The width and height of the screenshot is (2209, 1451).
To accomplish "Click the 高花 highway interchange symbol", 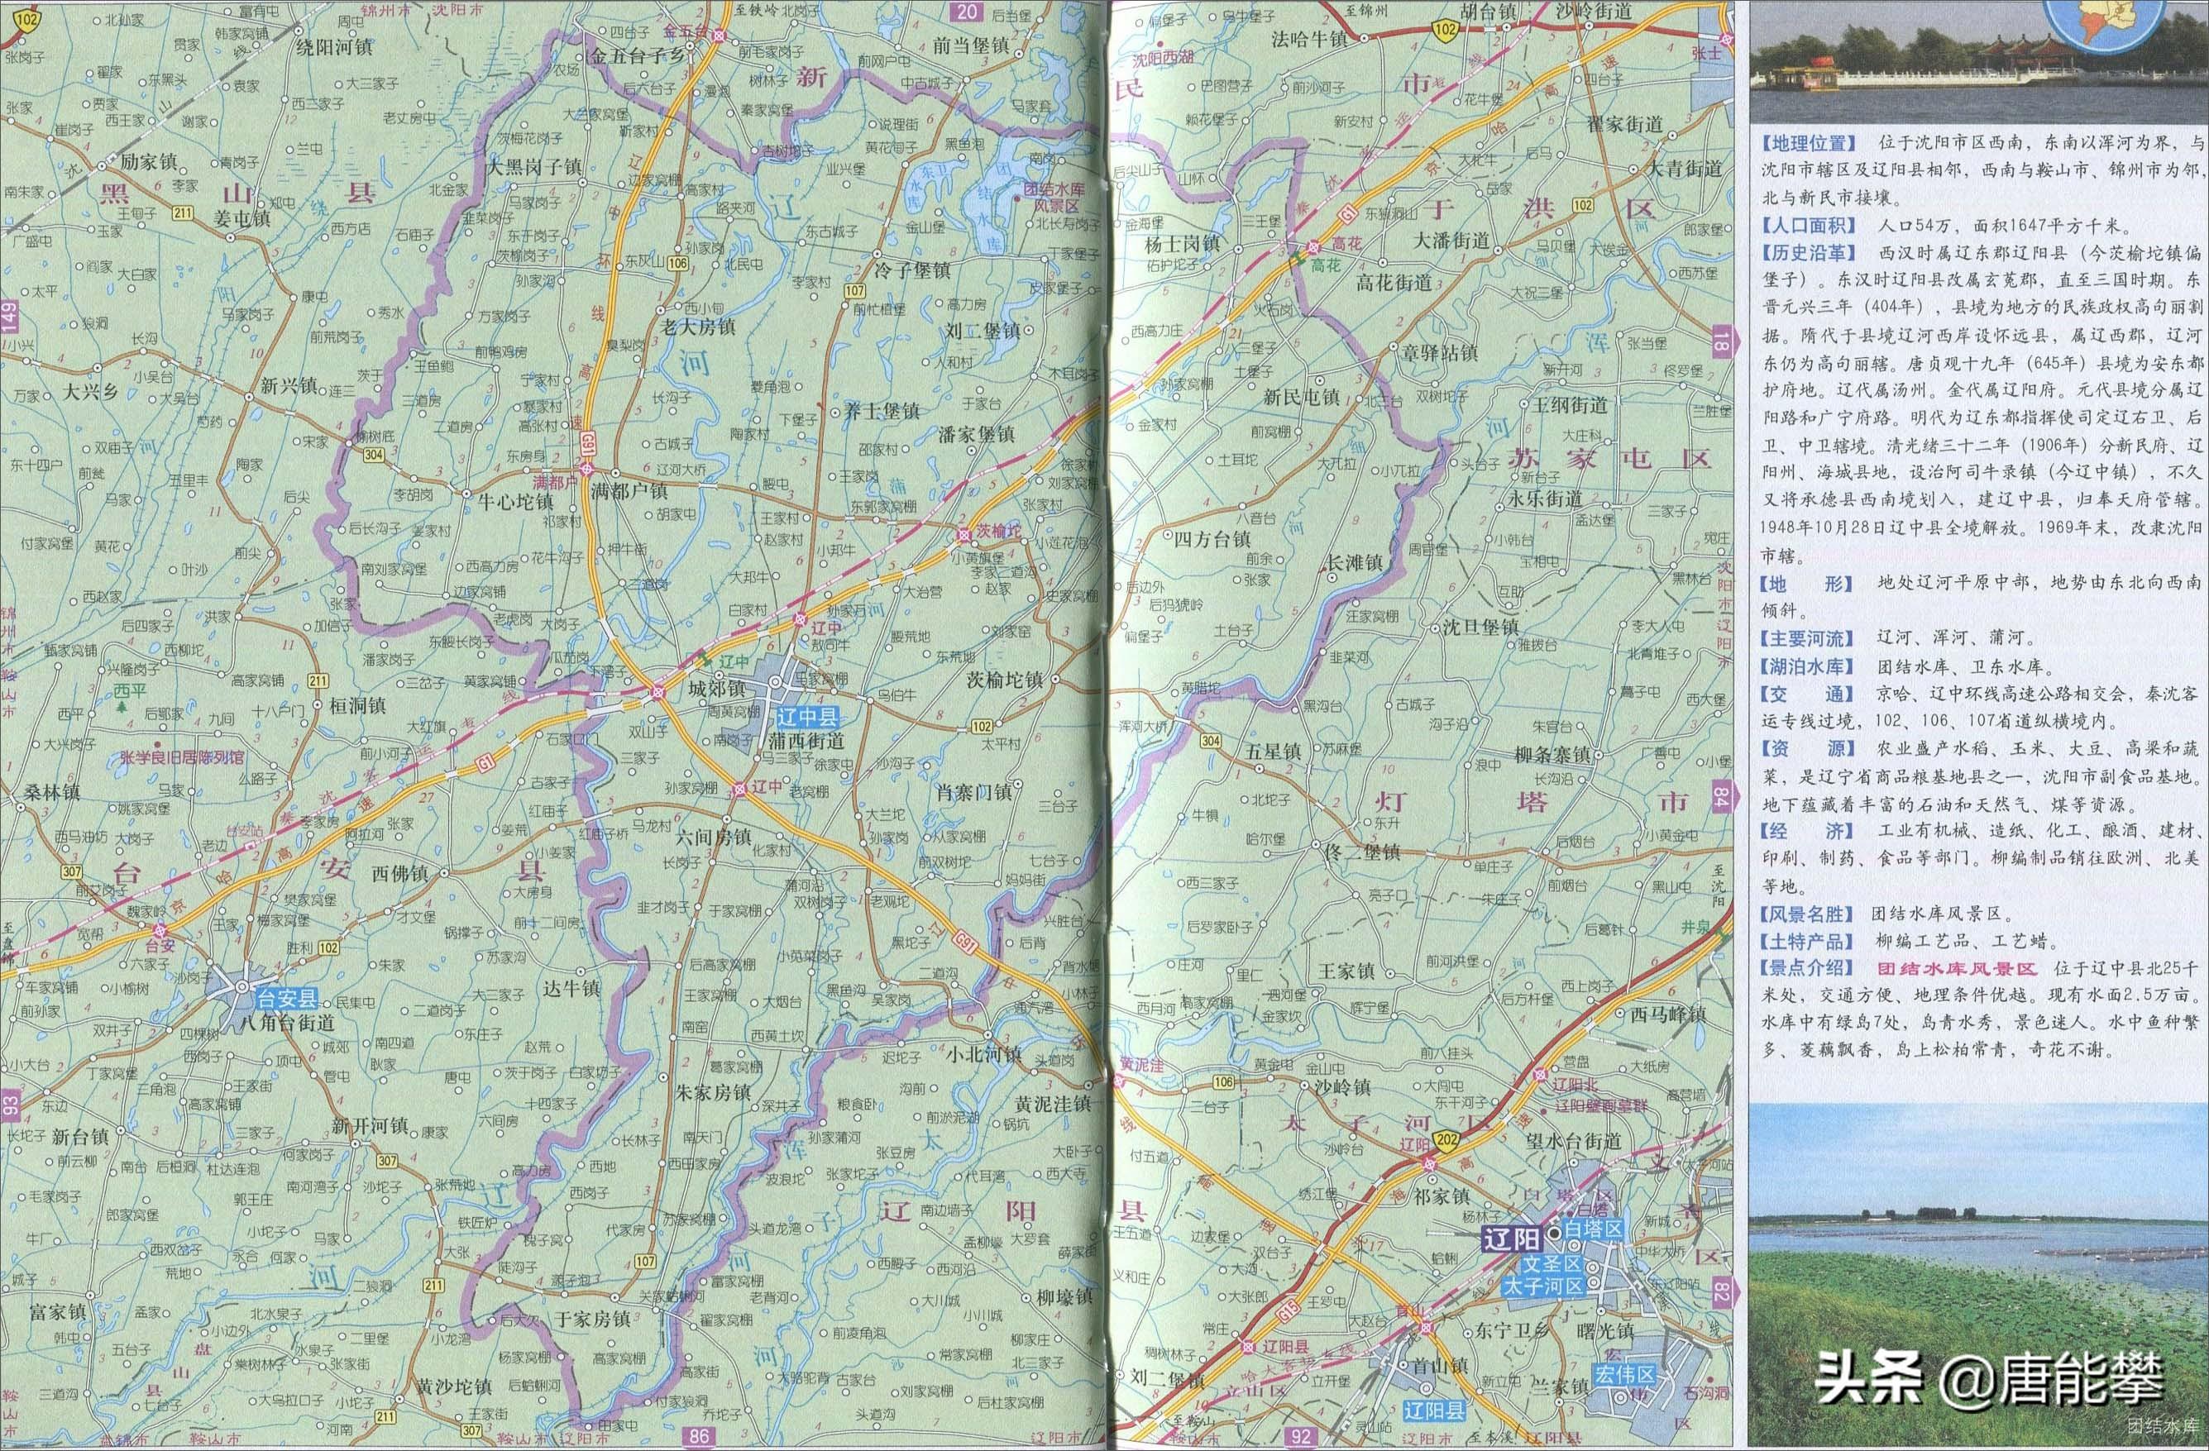I will pos(1314,246).
